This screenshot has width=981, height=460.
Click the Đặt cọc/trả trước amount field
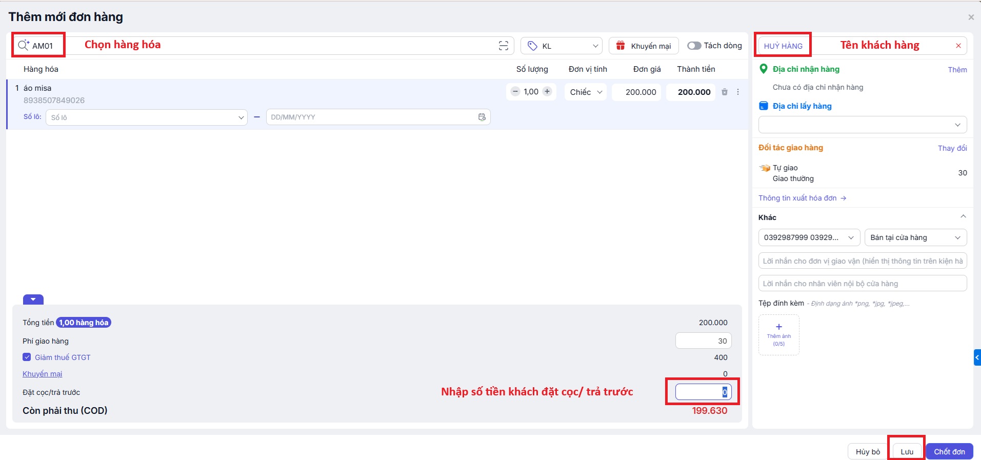click(x=704, y=392)
